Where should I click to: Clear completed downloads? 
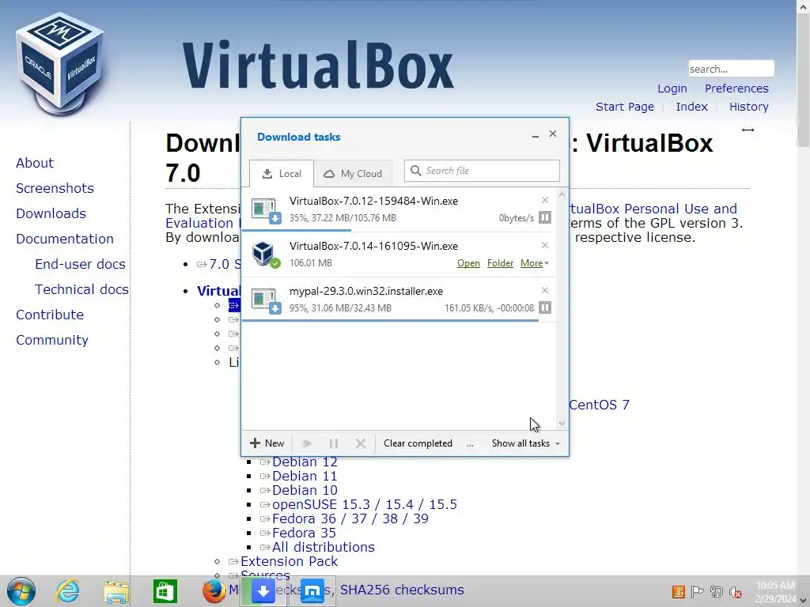click(x=418, y=443)
